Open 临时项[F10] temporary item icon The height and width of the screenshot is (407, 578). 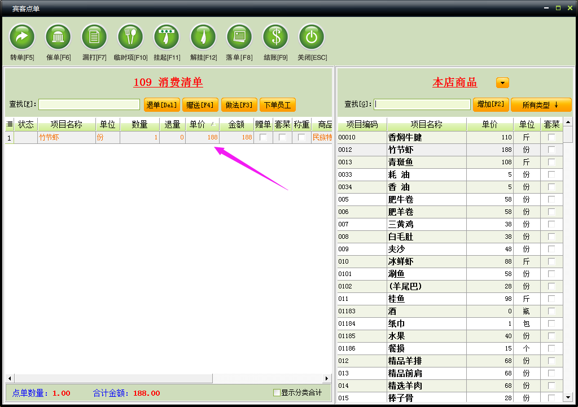click(130, 37)
